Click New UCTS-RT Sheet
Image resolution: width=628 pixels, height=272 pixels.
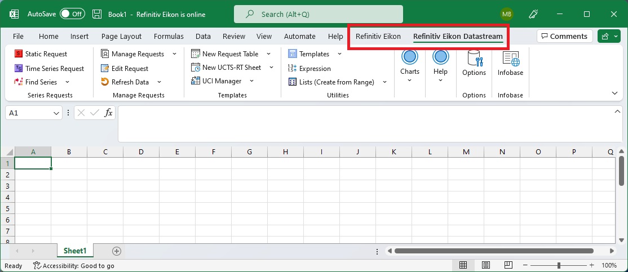226,68
